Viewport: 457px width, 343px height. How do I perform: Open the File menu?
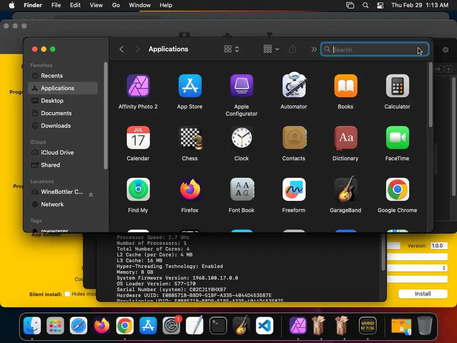click(x=56, y=5)
